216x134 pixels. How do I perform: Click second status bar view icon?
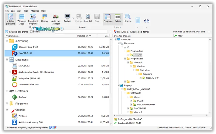coord(55,128)
